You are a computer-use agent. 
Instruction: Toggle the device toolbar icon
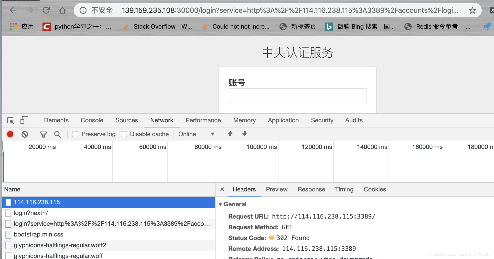[24, 120]
